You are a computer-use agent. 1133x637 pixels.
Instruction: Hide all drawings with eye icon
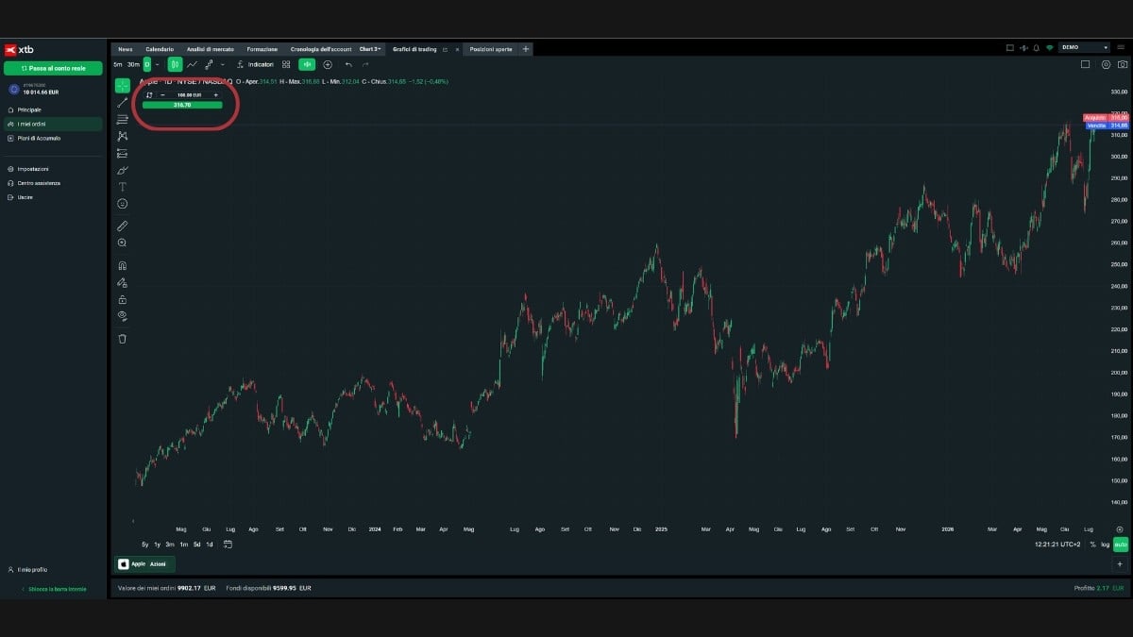123,316
